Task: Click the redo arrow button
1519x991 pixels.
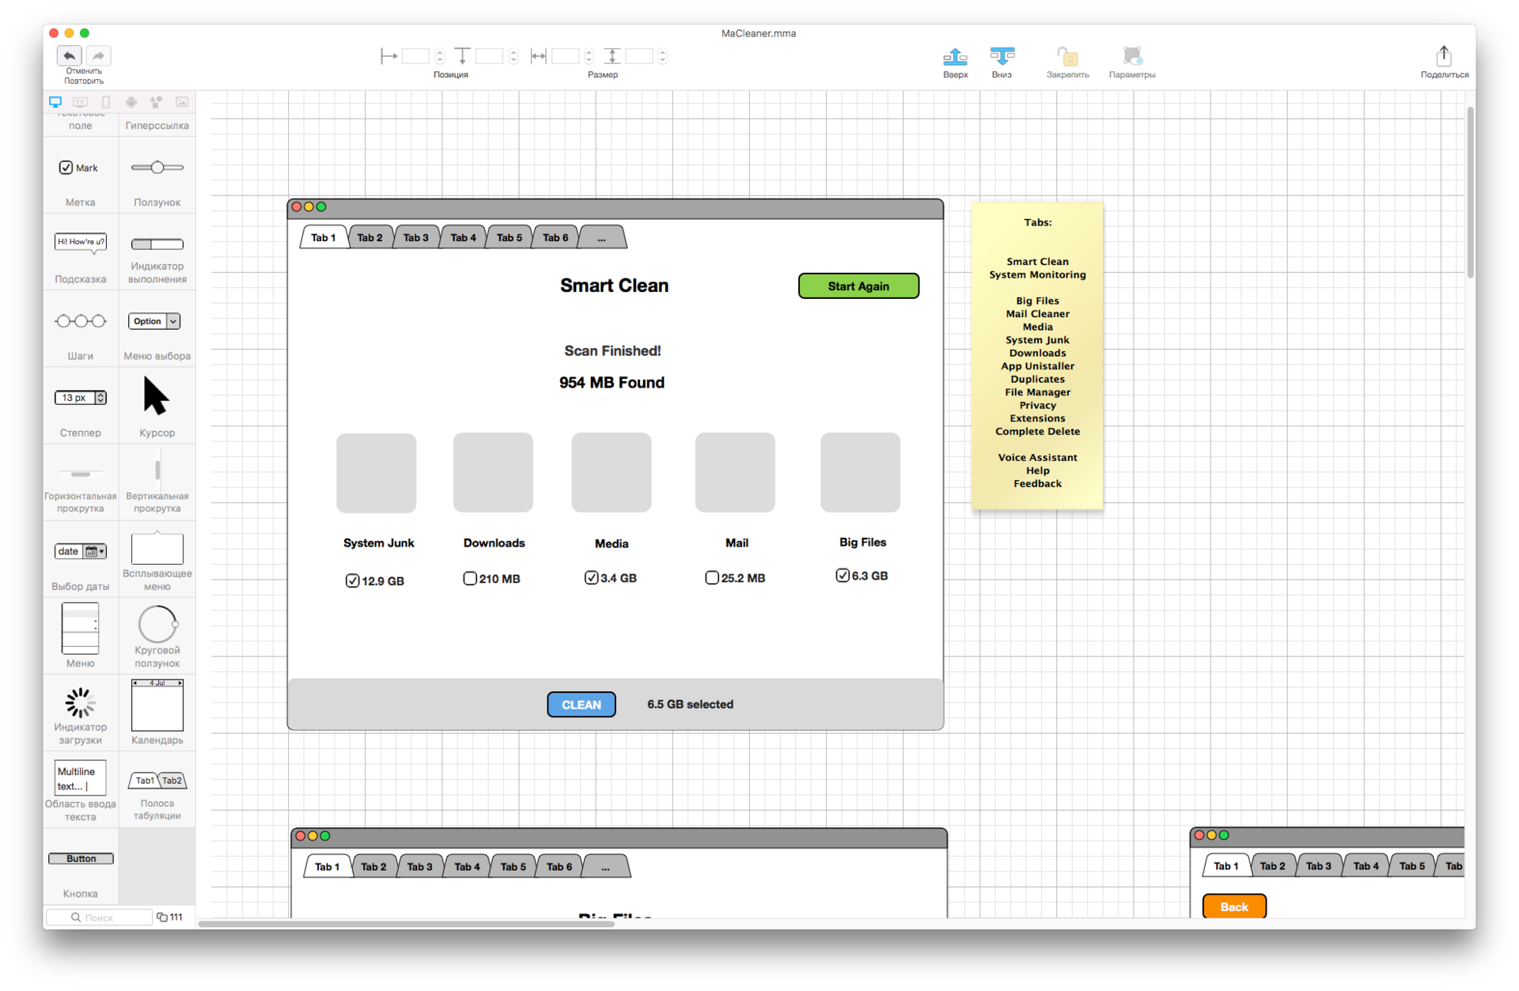Action: coord(97,55)
